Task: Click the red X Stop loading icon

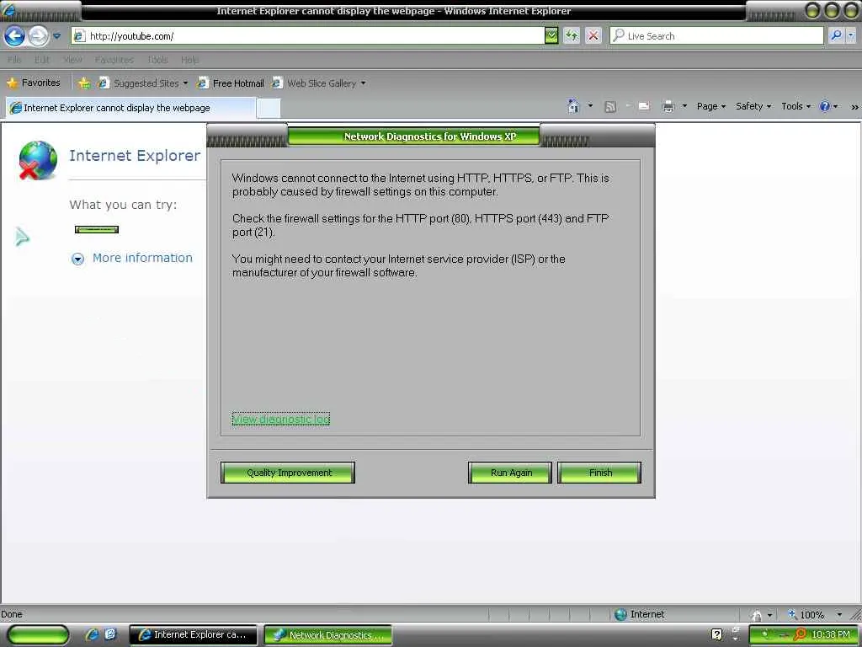Action: point(593,36)
